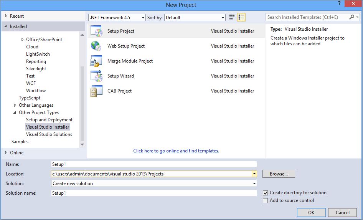Select Silverlight in the template tree
The image size is (363, 220).
point(36,69)
